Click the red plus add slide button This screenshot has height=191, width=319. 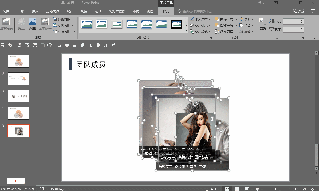tap(16, 181)
